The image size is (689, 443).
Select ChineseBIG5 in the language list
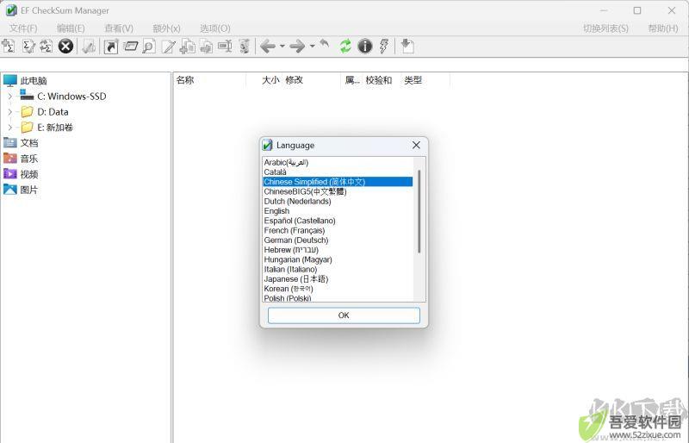[306, 191]
